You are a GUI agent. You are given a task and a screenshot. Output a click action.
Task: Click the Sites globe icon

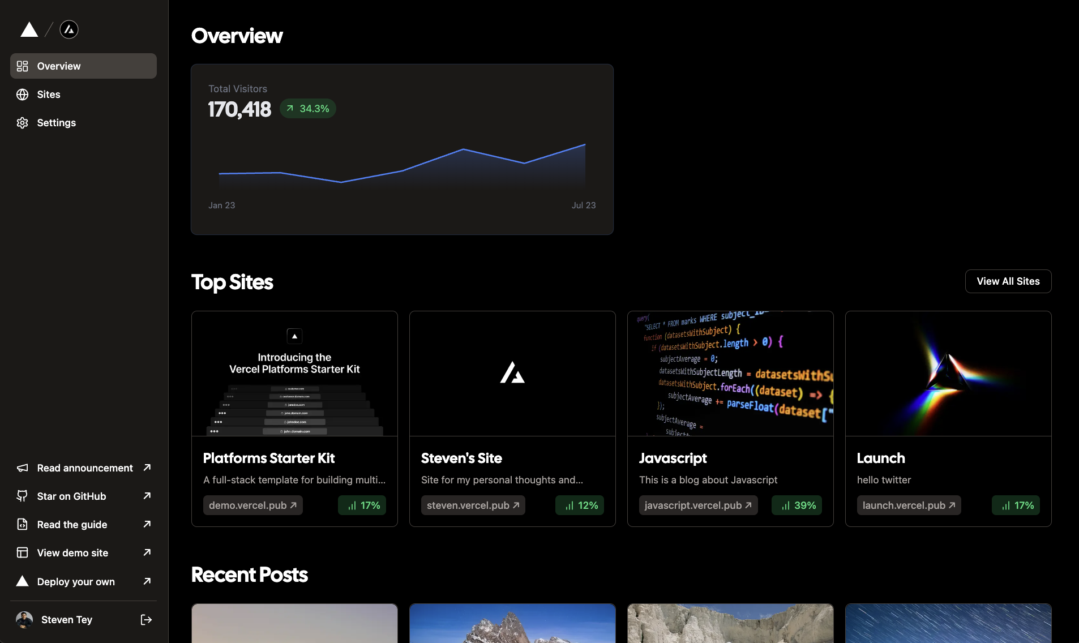pos(22,95)
